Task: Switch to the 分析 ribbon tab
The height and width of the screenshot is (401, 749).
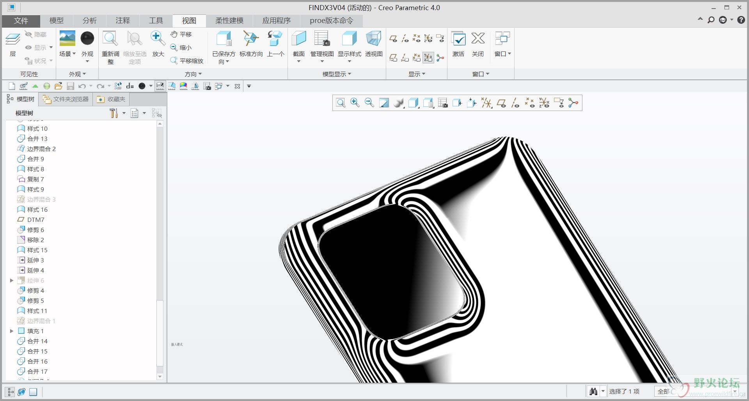Action: [x=89, y=21]
